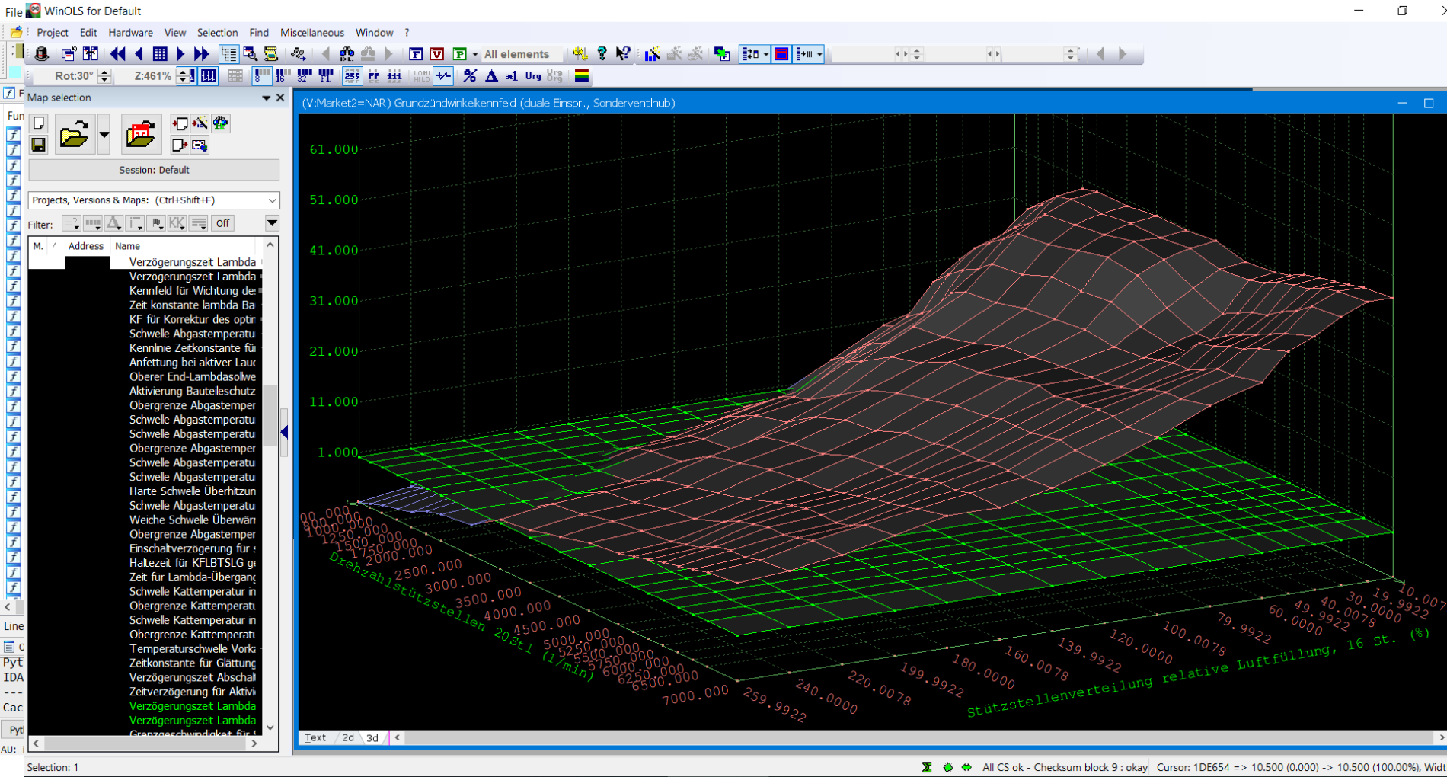Go to previous map with single left arrow
Viewport: 1447px width, 777px height.
(139, 54)
